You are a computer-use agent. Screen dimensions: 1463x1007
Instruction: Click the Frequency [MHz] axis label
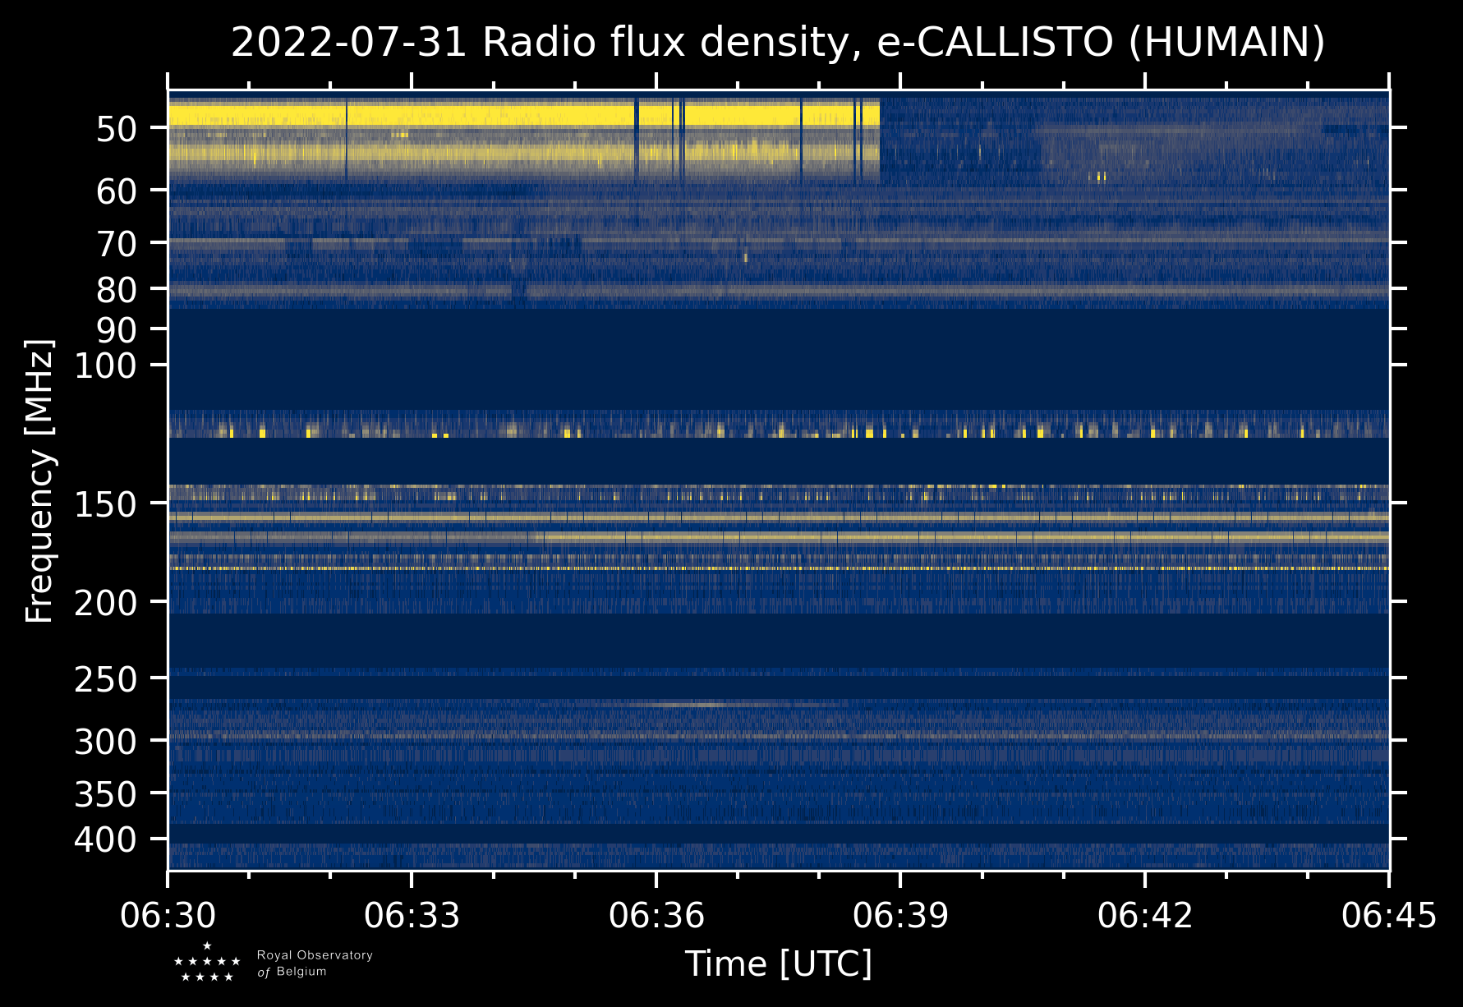(x=39, y=481)
